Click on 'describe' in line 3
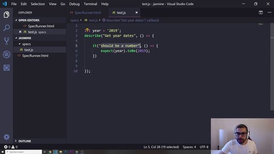 pos(92,36)
